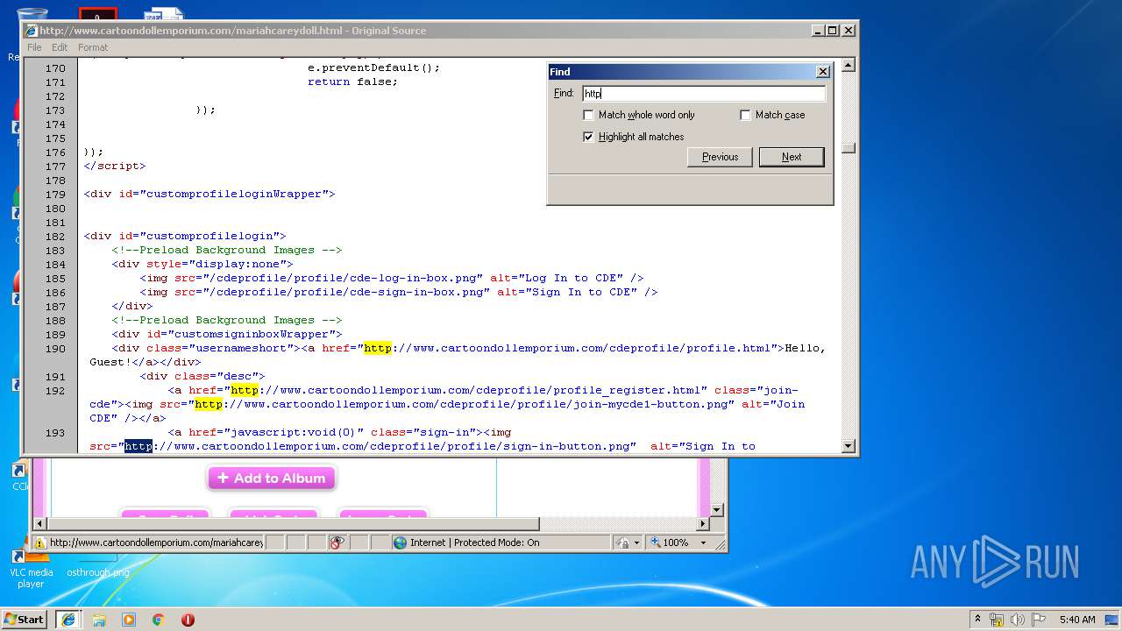The image size is (1122, 631).
Task: Expand the security zone dropdown arrow
Action: coord(637,542)
